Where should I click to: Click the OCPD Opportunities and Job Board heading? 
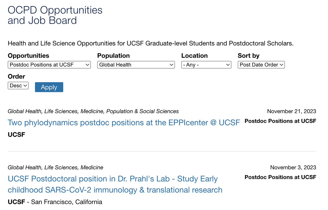(x=55, y=15)
